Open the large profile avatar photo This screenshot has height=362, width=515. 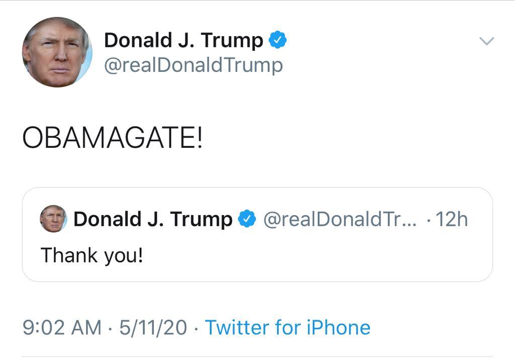point(57,52)
